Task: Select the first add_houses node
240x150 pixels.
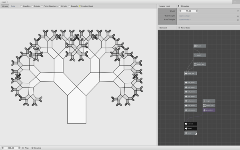Action: pyautogui.click(x=190, y=83)
